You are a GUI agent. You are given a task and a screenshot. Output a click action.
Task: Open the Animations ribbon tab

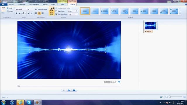21,5
